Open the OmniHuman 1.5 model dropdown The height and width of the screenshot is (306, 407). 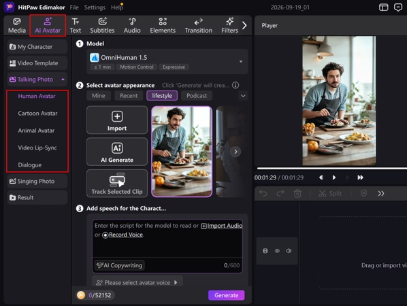click(167, 61)
